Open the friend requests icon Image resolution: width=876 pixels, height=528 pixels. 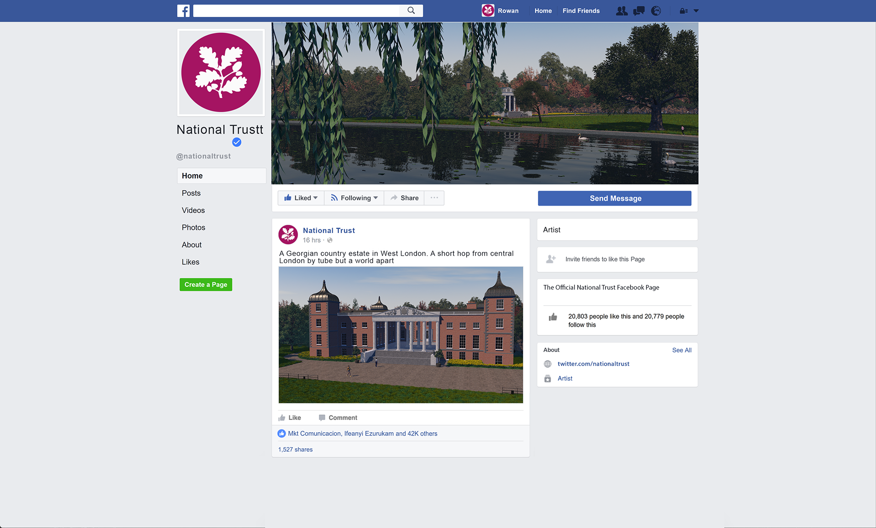click(x=621, y=10)
